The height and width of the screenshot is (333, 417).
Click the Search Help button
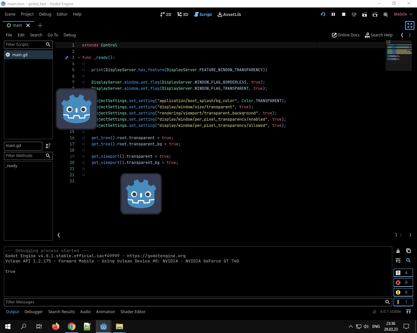(379, 35)
